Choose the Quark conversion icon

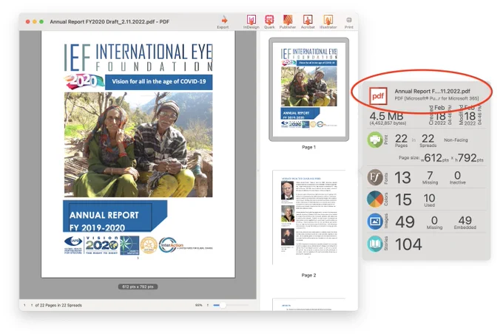coord(269,20)
